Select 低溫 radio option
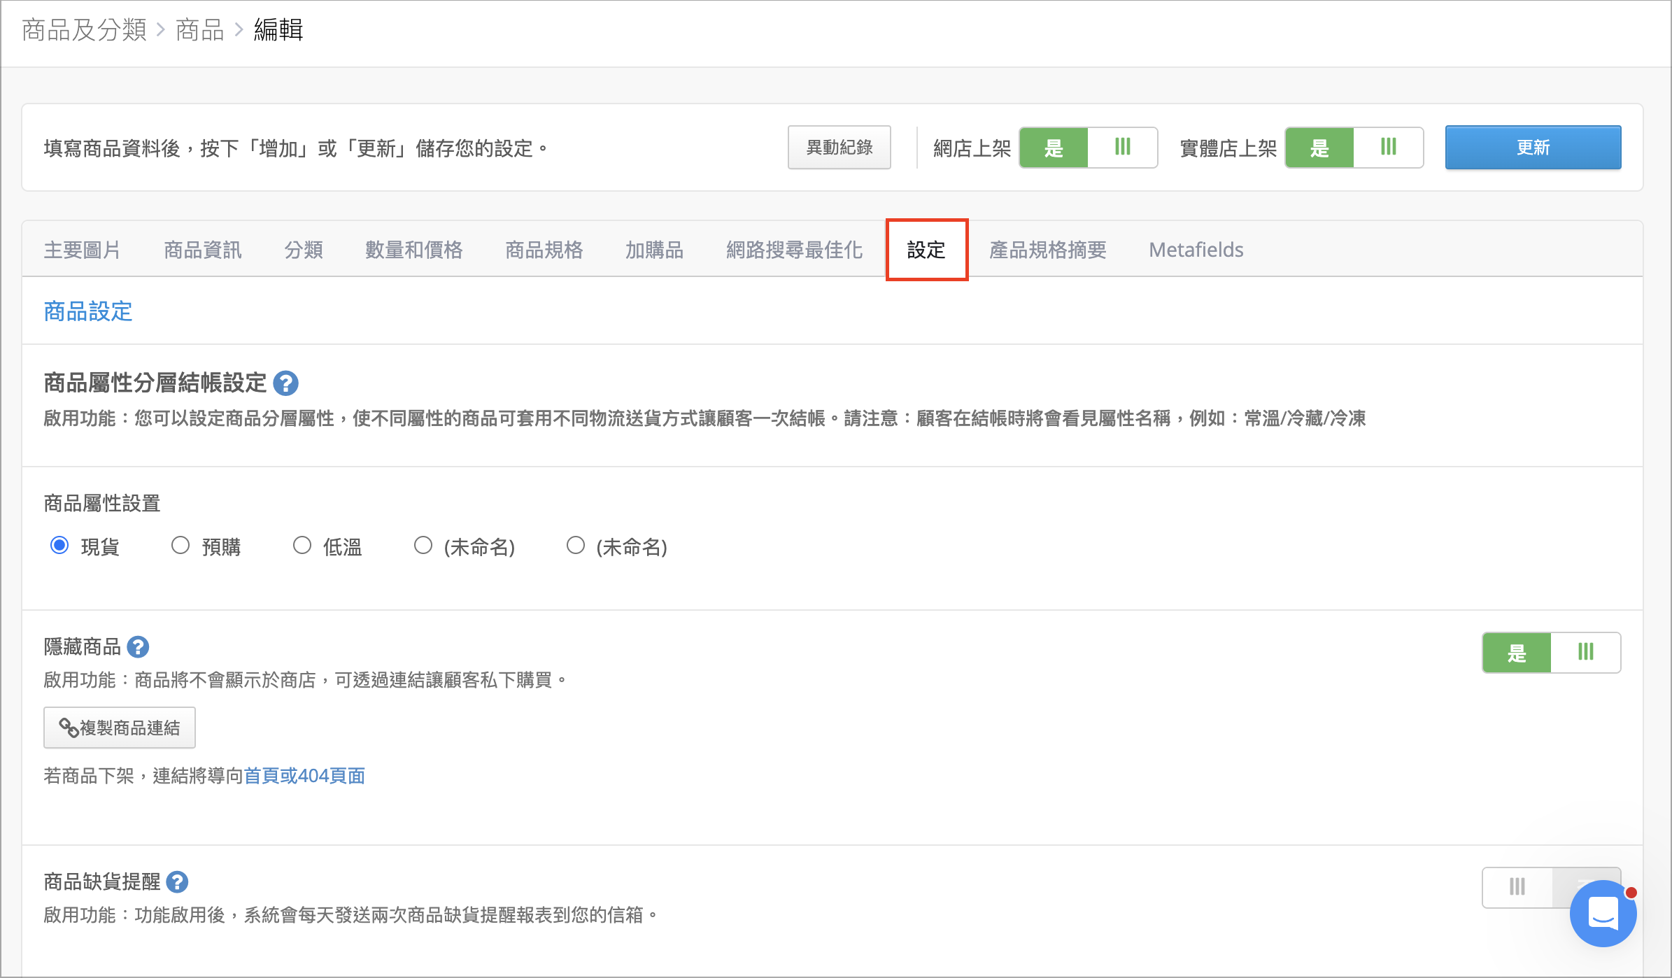1672x978 pixels. pos(302,546)
